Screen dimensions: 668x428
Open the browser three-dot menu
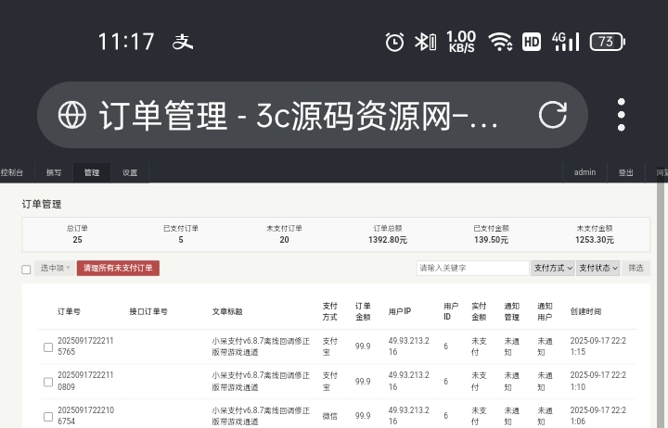pyautogui.click(x=621, y=115)
